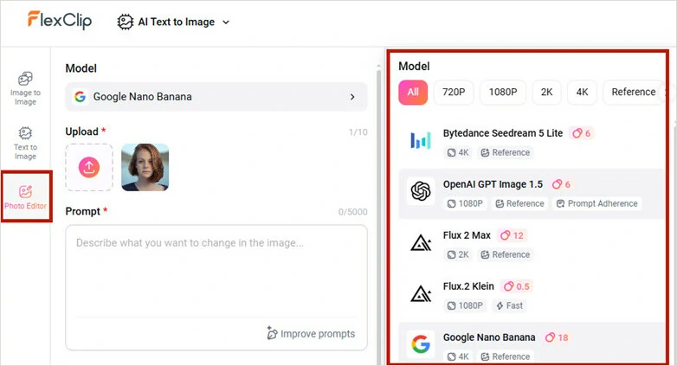The image size is (677, 366).
Task: Select Photo Editor in sidebar
Action: pos(25,196)
